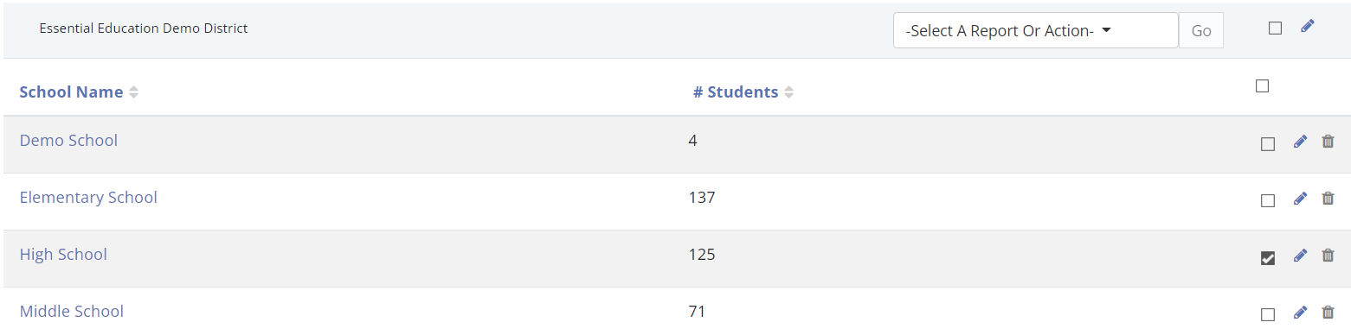Delete Elementary School via trash icon
The height and width of the screenshot is (335, 1351).
point(1328,199)
